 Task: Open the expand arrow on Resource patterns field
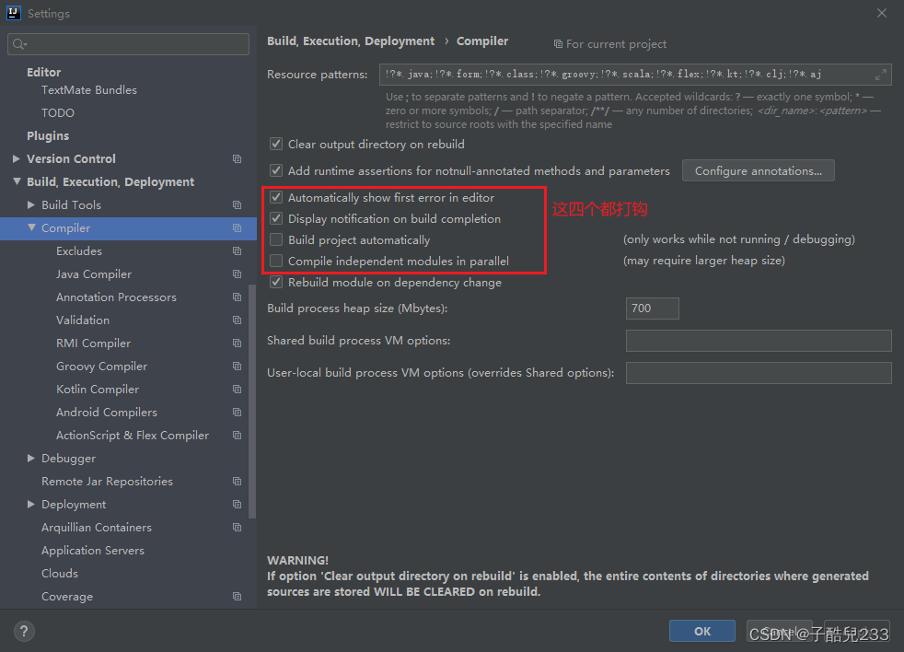[881, 74]
